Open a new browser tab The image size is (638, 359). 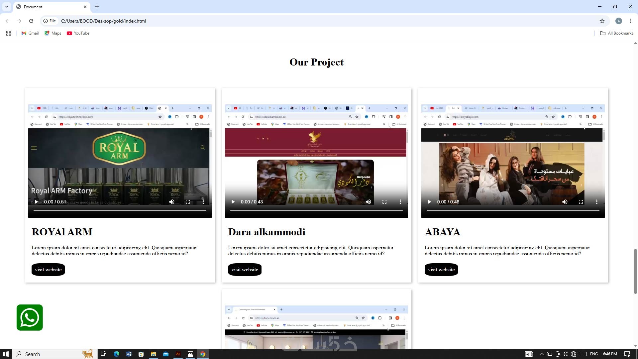click(97, 7)
